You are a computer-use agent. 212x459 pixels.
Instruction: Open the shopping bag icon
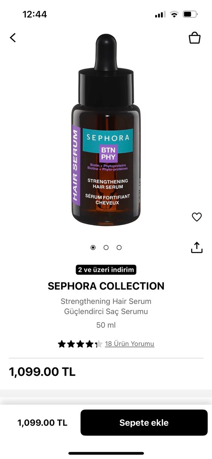pyautogui.click(x=194, y=38)
